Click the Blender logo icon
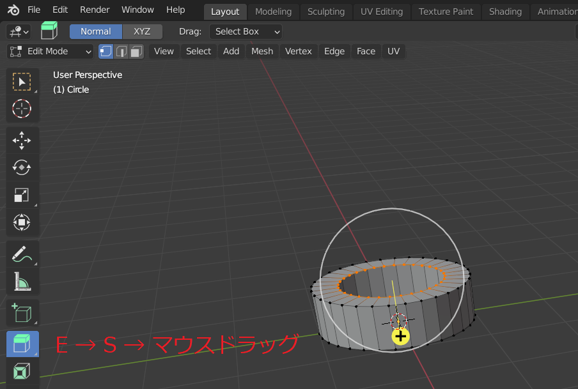 [x=13, y=10]
